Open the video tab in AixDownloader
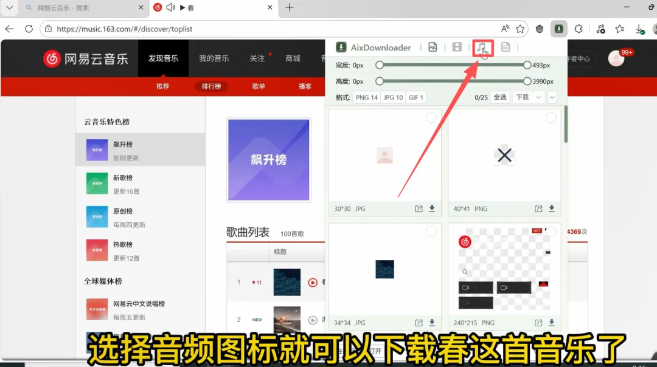The image size is (657, 367). [457, 47]
